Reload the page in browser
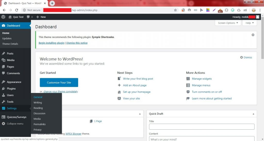The height and width of the screenshot is (141, 264). [16, 10]
